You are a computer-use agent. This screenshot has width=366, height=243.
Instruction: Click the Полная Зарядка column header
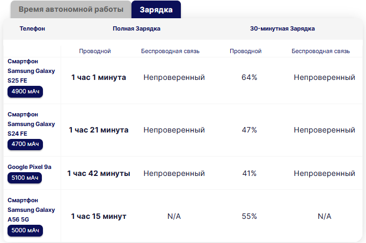click(x=136, y=28)
